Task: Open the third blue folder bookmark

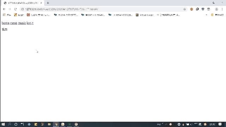Action: (120, 15)
